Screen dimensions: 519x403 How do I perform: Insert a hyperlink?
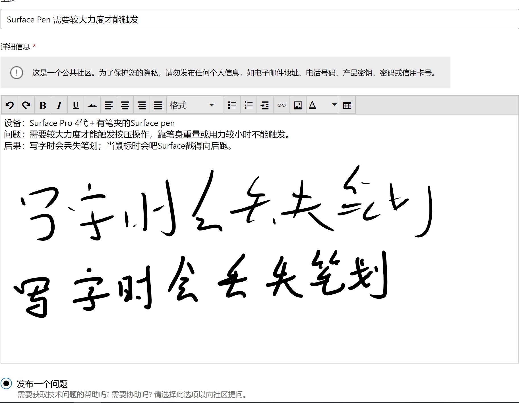282,105
